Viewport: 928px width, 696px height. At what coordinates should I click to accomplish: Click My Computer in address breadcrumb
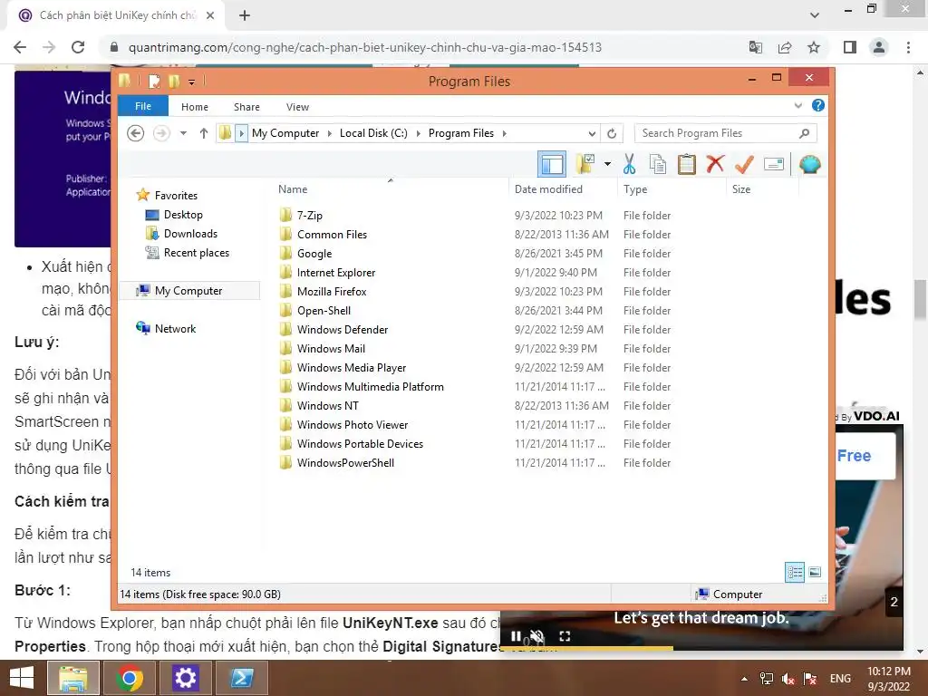tap(285, 133)
